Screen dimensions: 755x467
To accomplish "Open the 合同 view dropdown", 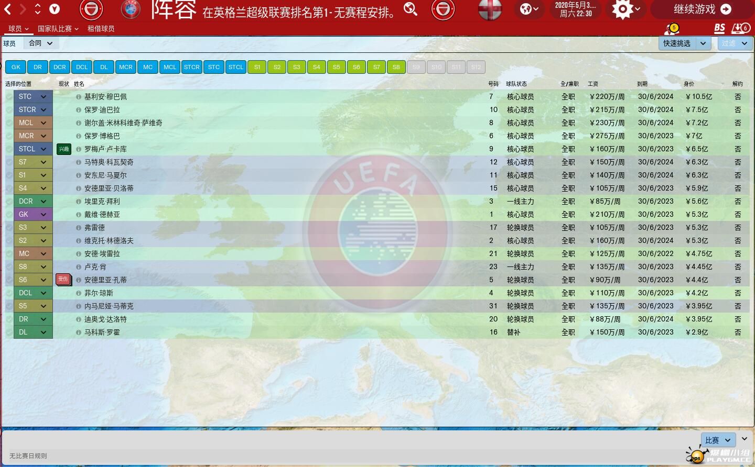I will point(41,43).
